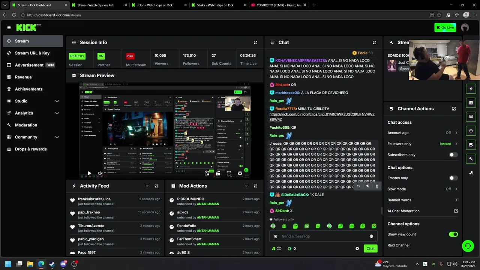480x270 pixels.
Task: Toggle the Subscribers only switch
Action: click(x=453, y=155)
